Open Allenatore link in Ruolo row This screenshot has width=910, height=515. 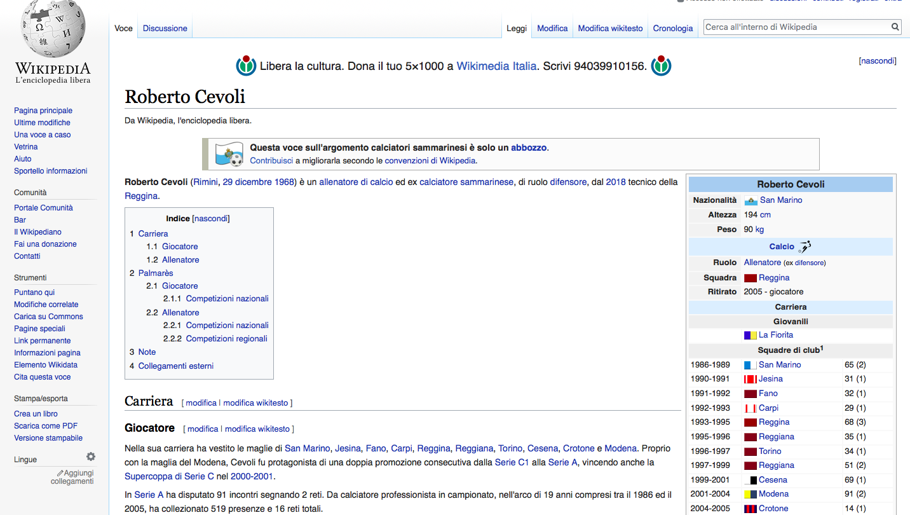[x=763, y=263]
